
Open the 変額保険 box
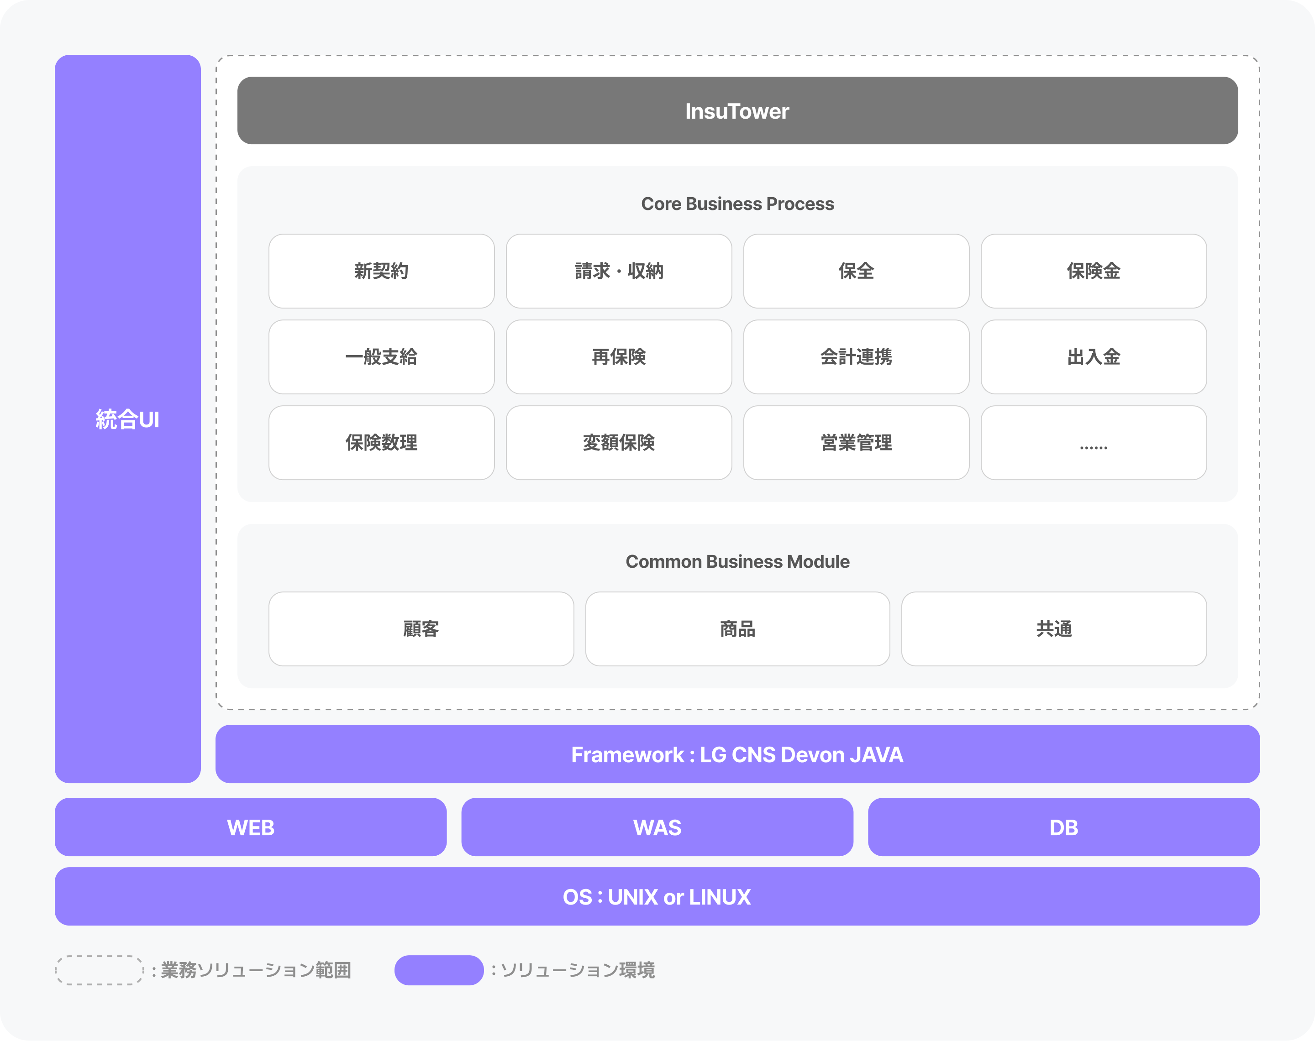click(618, 443)
